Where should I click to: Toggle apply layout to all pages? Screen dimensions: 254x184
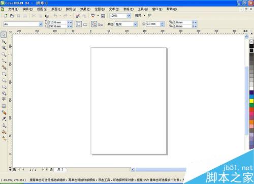[x=94, y=24]
